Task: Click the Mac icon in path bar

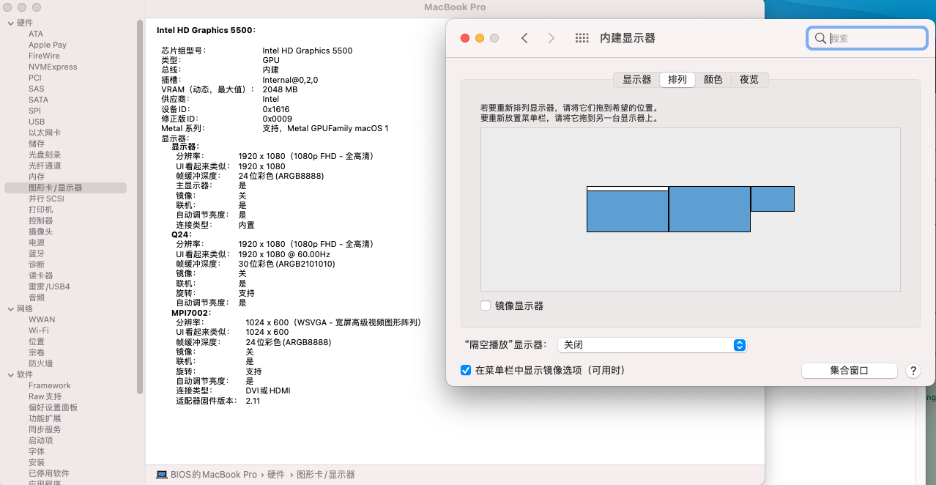Action: 162,475
